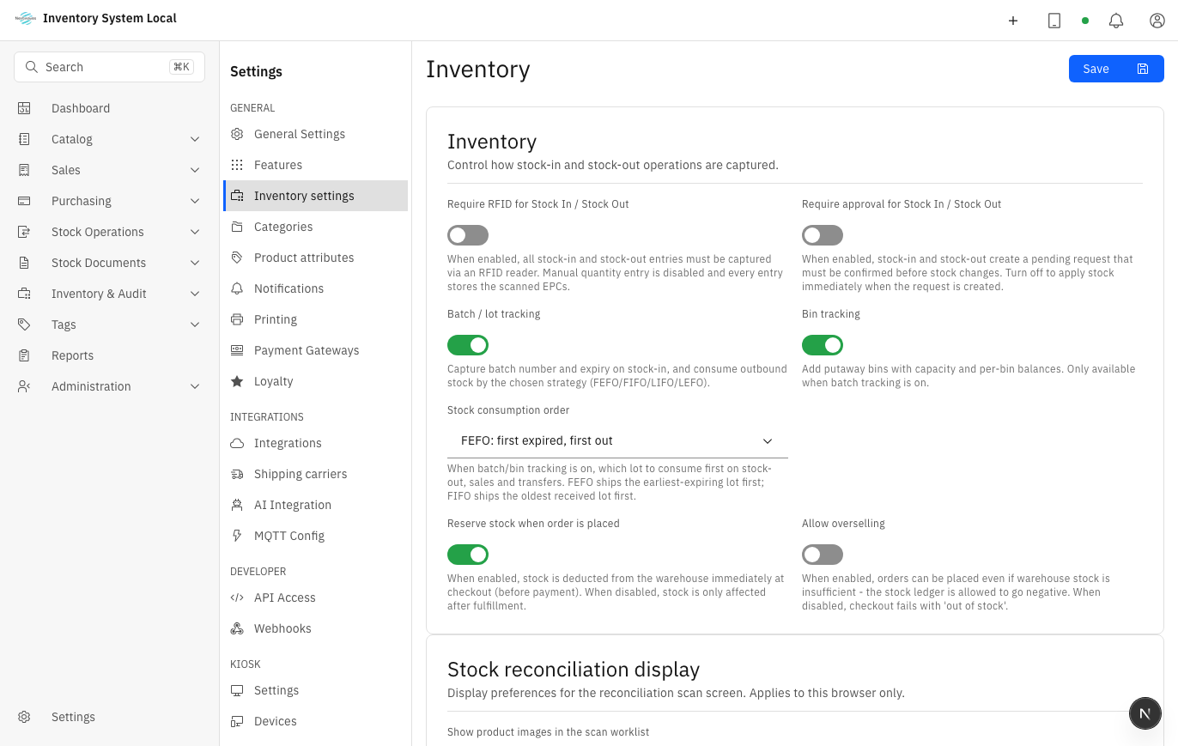
Task: Expand the Inventory & Audit chevron
Action: pos(195,294)
